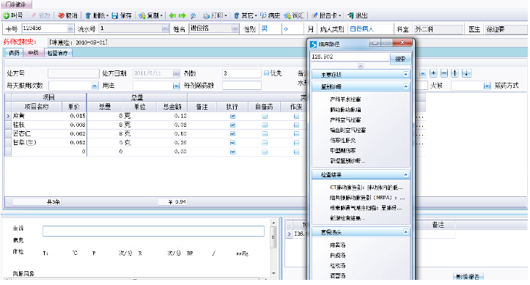
Task: Click the 保存 save disk icon
Action: [x=115, y=15]
